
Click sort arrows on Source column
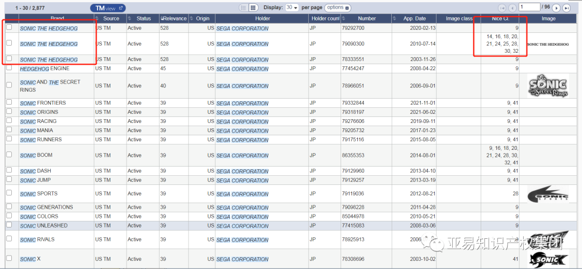pyautogui.click(x=97, y=18)
